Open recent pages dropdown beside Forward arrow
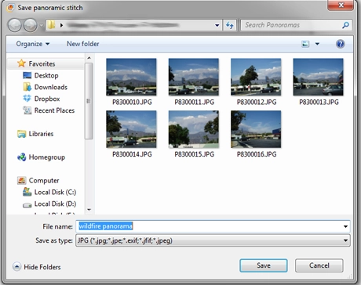The width and height of the screenshot is (361, 285). click(41, 25)
